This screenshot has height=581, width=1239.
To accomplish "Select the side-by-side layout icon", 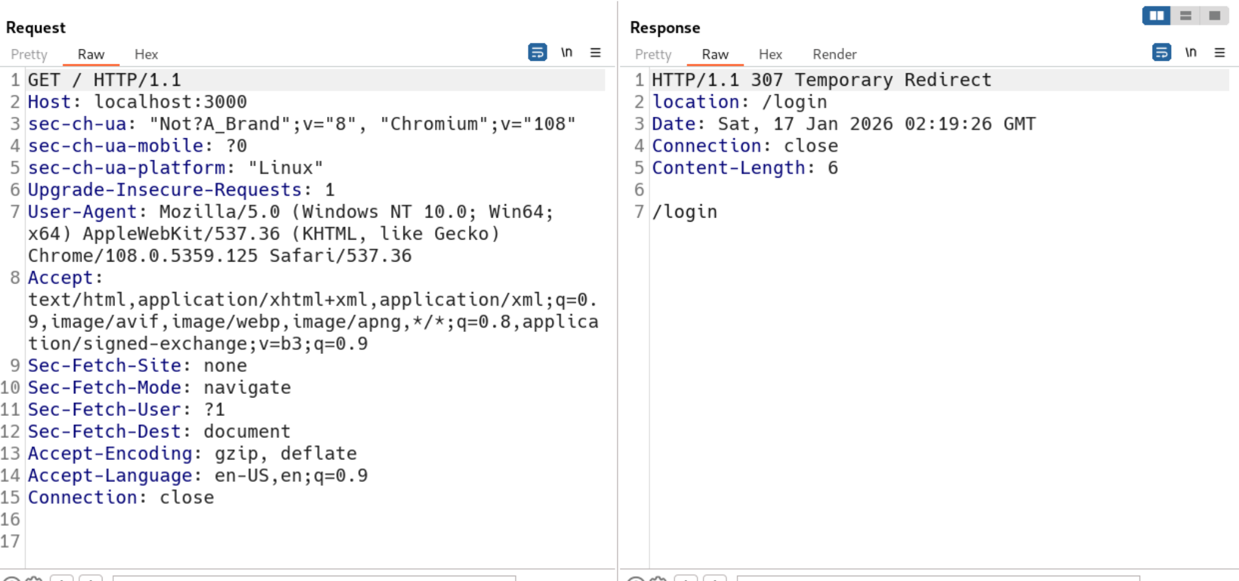I will coord(1156,15).
